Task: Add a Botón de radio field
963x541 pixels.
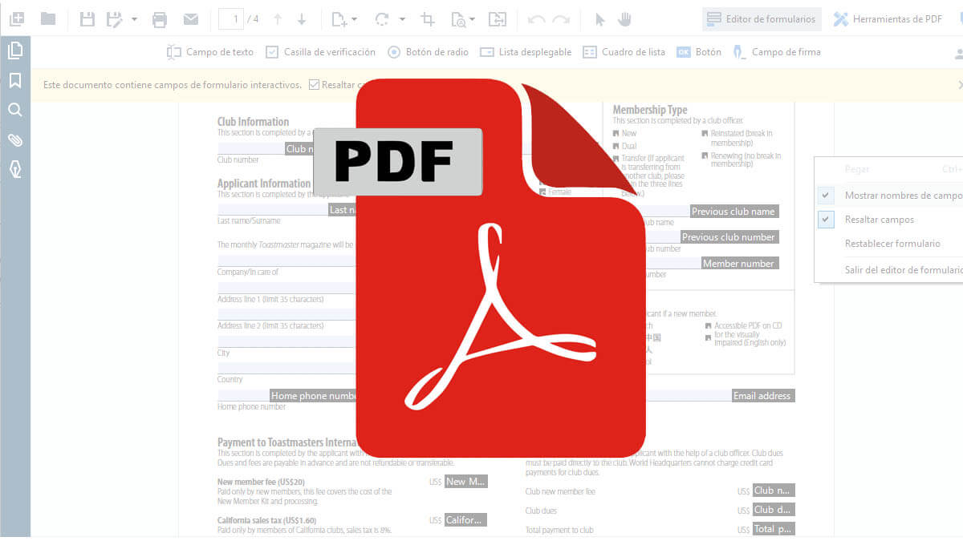Action: (x=428, y=52)
